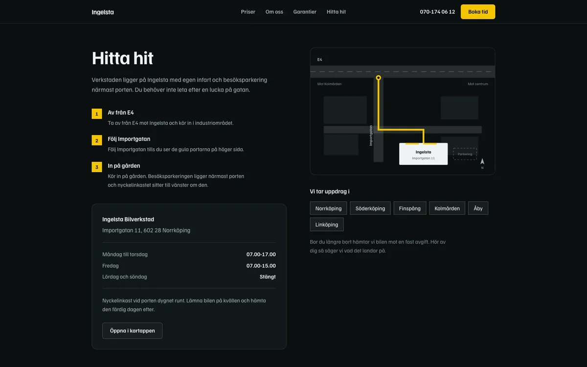Viewport: 587px width, 367px height.
Task: Pick the Kolmården area tag
Action: [447, 208]
